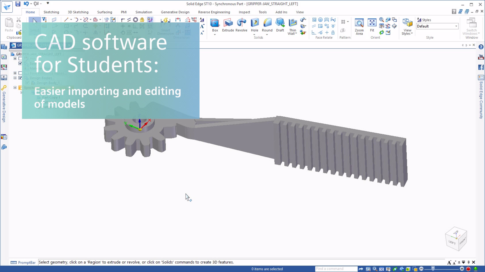Select the Round tool
The height and width of the screenshot is (272, 485).
(x=267, y=26)
